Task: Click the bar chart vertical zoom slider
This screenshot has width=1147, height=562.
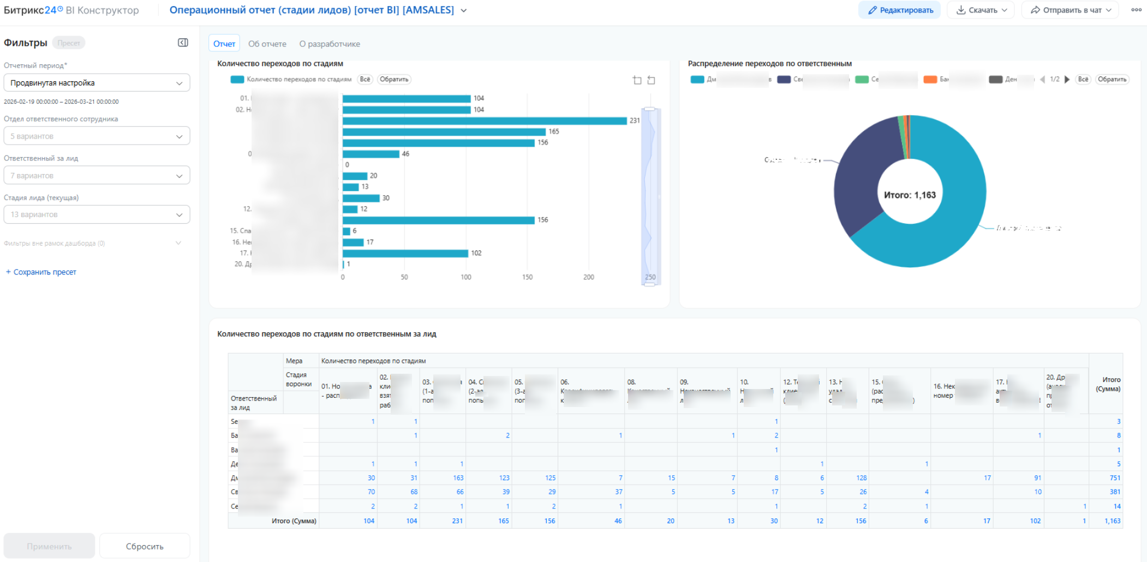Action: click(x=650, y=196)
